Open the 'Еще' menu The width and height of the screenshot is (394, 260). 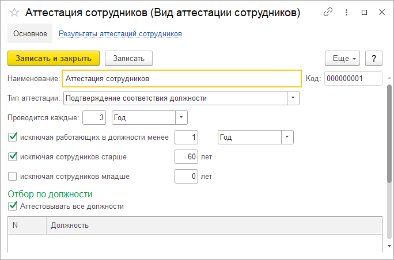[x=342, y=58]
